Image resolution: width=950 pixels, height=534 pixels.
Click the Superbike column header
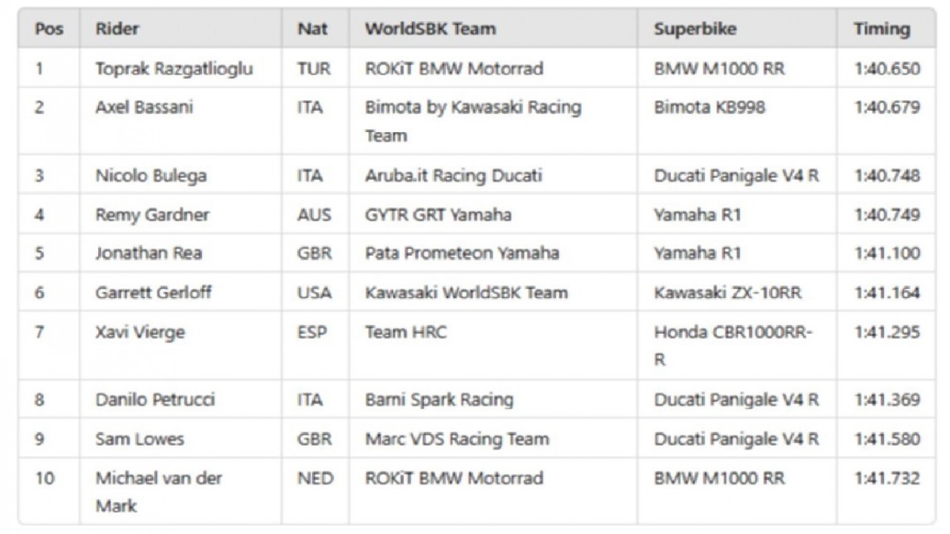695,30
